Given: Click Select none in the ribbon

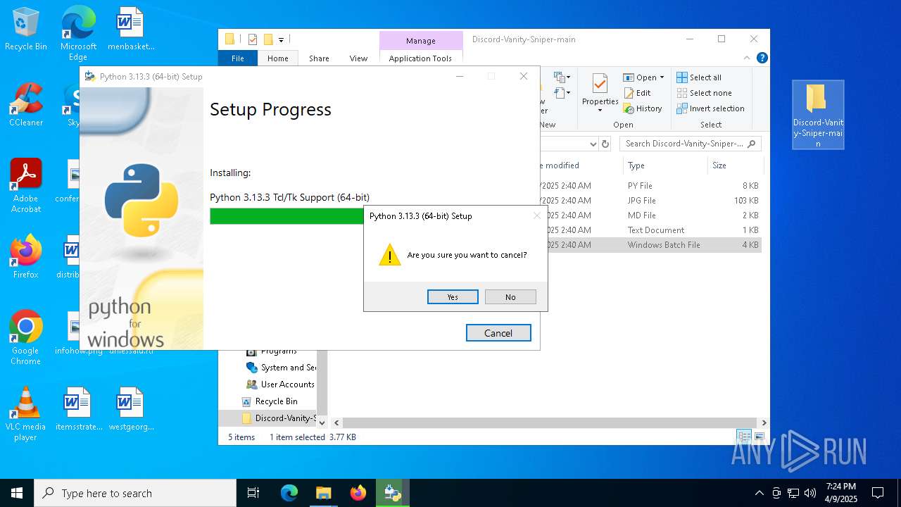Looking at the screenshot, I should pyautogui.click(x=704, y=93).
